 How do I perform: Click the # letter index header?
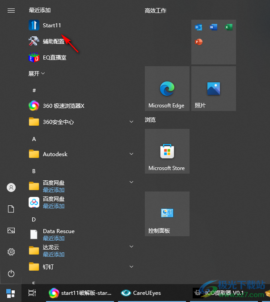click(x=34, y=90)
